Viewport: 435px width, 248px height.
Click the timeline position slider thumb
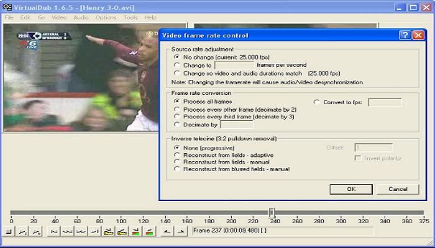272,213
